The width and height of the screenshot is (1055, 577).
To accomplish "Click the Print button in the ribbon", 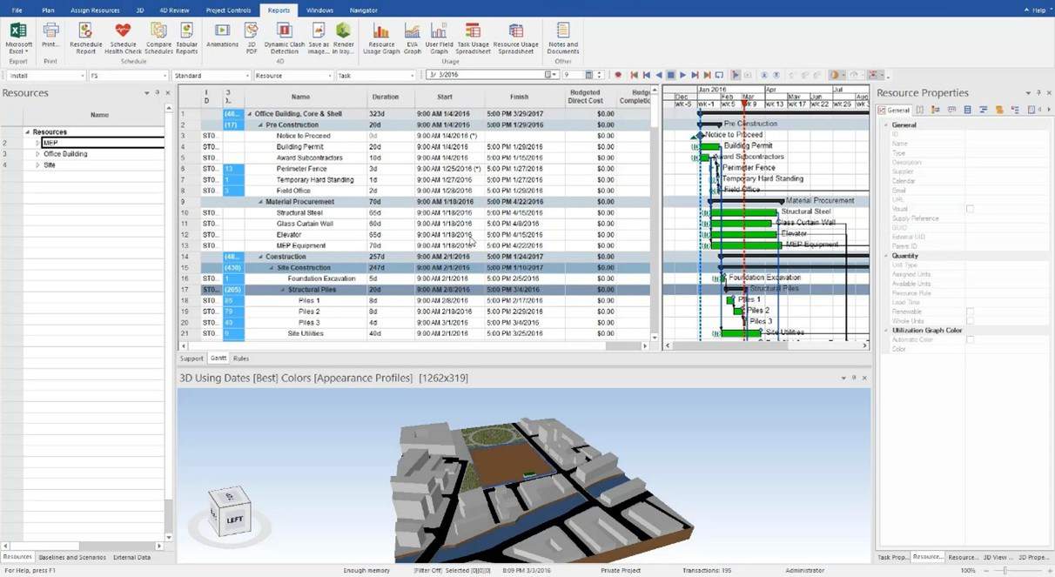I will coord(50,37).
